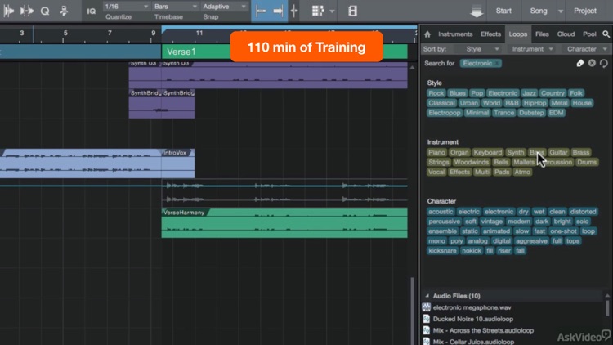613x345 pixels.
Task: Switch to the Song page
Action: pos(539,11)
